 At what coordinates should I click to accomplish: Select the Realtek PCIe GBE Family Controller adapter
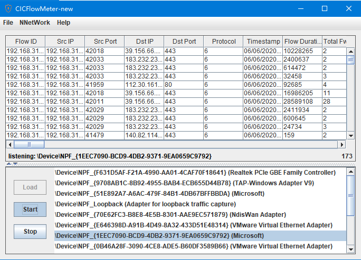195,173
